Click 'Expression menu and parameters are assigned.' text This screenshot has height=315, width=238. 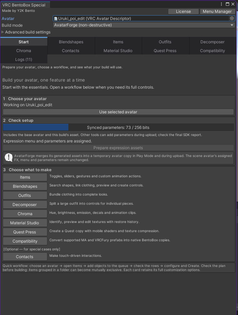(x=47, y=141)
